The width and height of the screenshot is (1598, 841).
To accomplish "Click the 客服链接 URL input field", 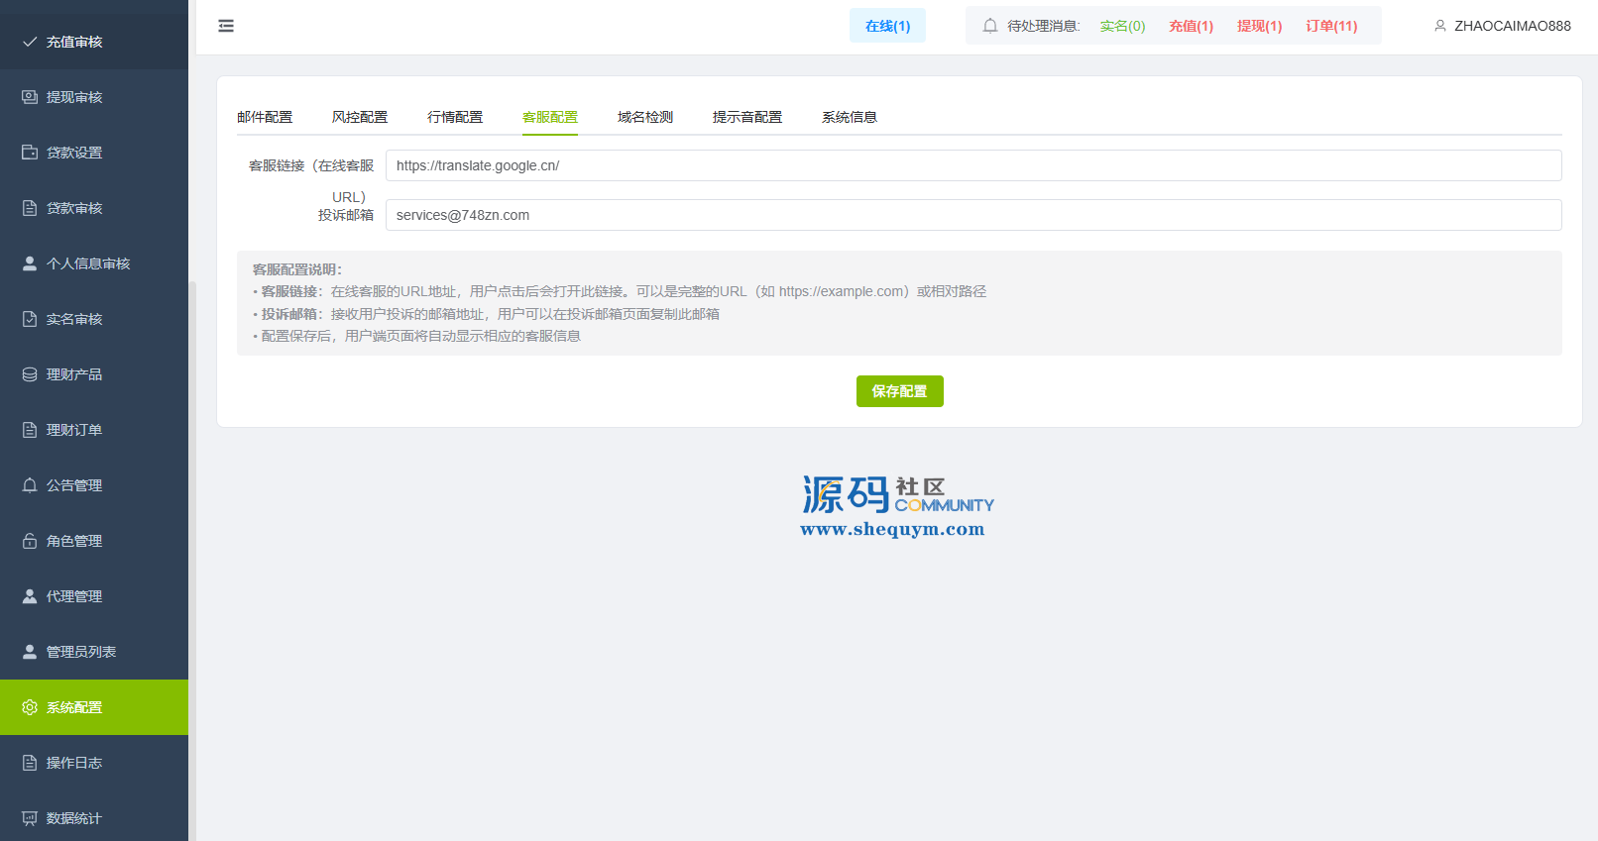I will pyautogui.click(x=972, y=165).
